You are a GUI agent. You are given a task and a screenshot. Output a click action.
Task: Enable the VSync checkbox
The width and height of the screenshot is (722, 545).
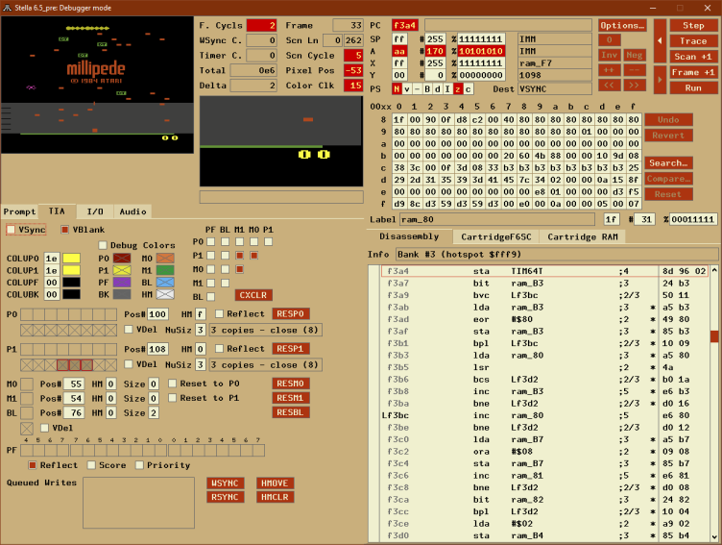point(11,230)
